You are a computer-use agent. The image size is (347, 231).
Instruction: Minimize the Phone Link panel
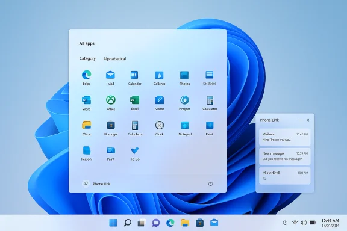[300, 120]
